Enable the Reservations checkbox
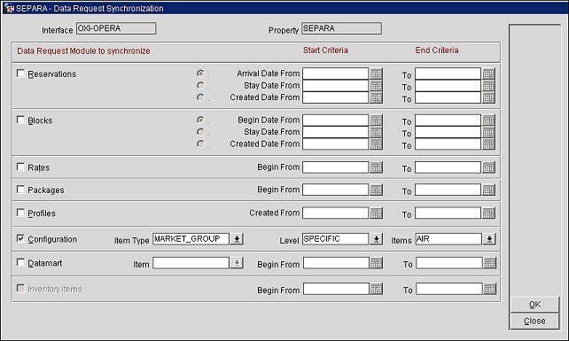569x341 pixels. pyautogui.click(x=20, y=74)
